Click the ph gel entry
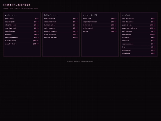Image resolution: width=161 pixels, height=121 pixels. click(x=100, y=31)
